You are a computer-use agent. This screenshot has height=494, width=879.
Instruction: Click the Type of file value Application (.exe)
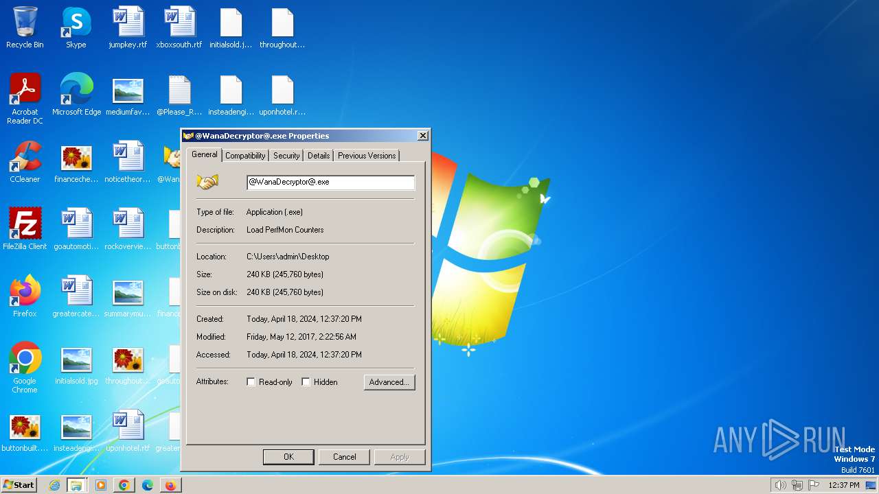[275, 212]
